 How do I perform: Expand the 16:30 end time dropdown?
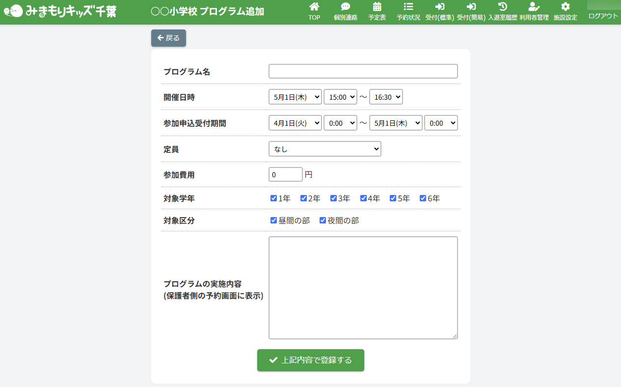[386, 97]
